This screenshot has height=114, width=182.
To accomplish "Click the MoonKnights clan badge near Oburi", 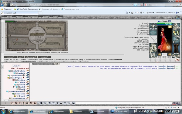I will pyautogui.click(x=170, y=21).
